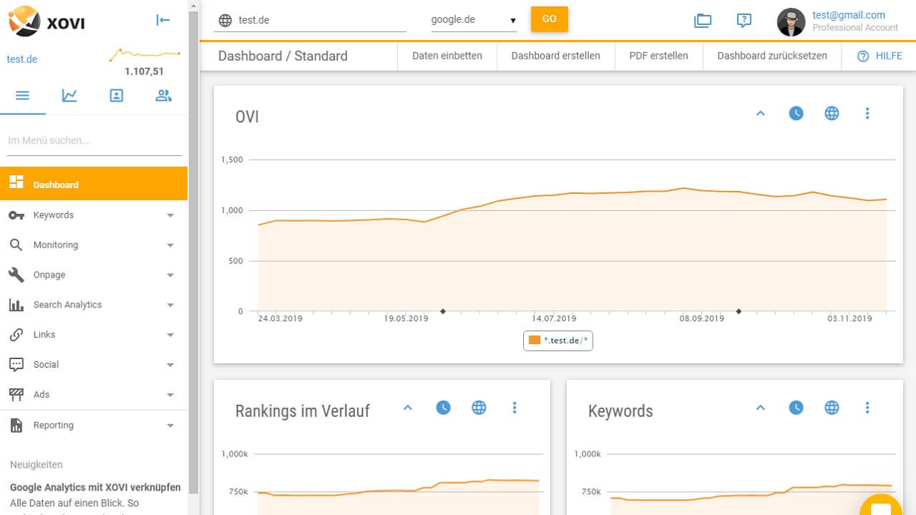The height and width of the screenshot is (515, 916).
Task: Select Dashboard in the sidebar menu
Action: [x=93, y=185]
